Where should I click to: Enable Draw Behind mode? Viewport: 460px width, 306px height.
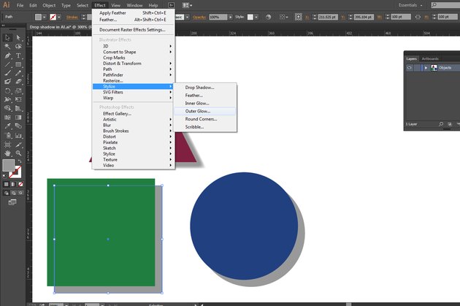coord(13,193)
